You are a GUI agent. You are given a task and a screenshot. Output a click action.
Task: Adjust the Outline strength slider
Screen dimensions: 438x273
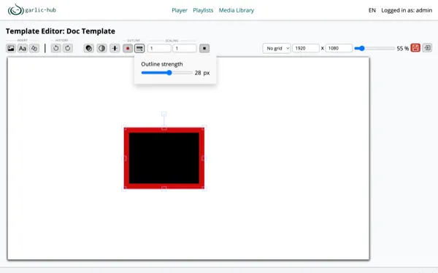click(166, 73)
